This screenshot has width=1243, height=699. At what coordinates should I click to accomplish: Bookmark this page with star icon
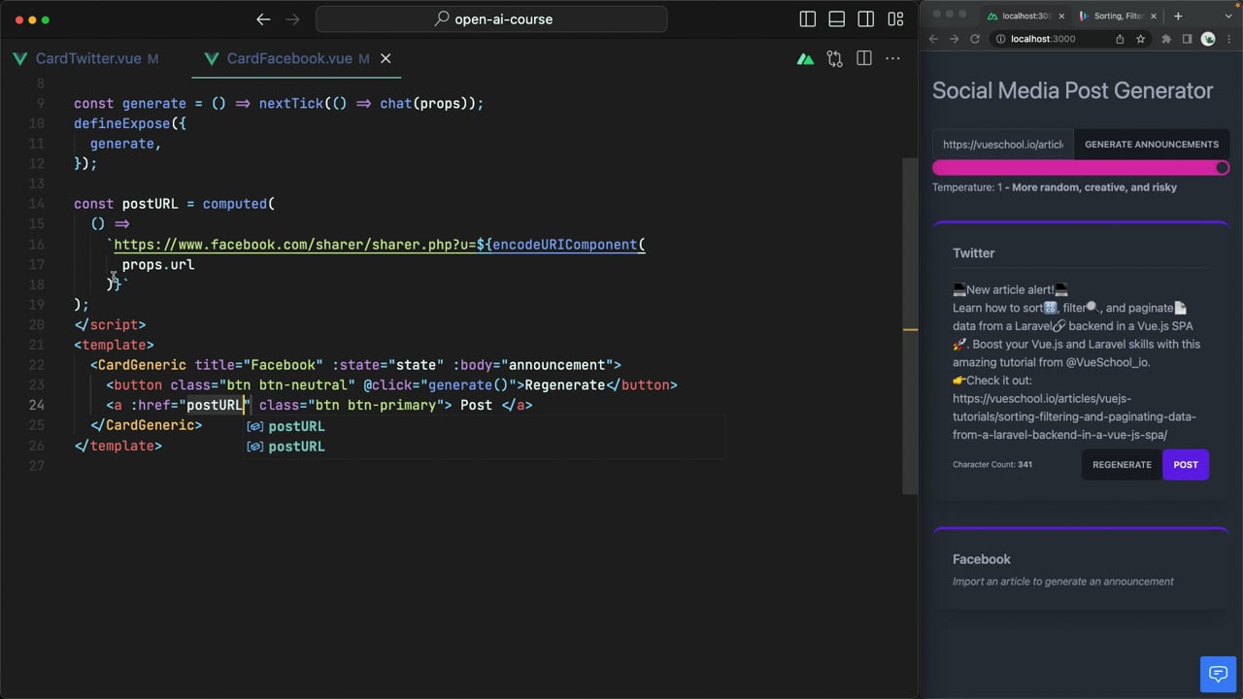coord(1140,39)
